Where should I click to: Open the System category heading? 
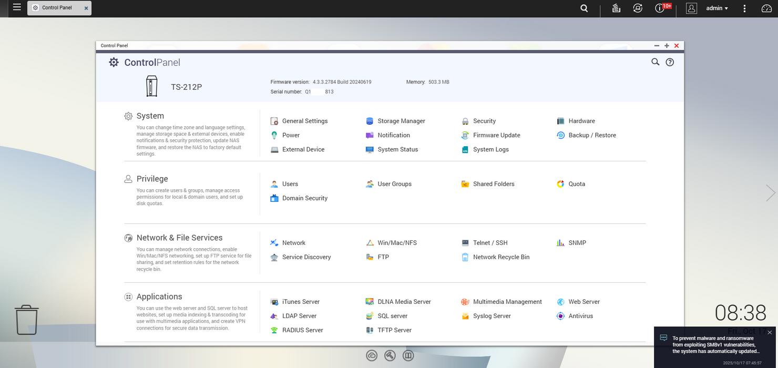tap(150, 116)
